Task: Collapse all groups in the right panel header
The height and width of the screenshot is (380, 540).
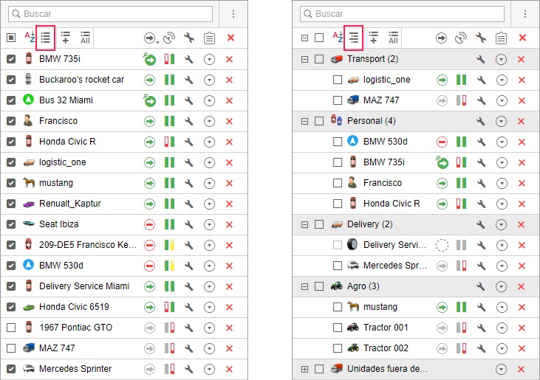Action: click(304, 38)
